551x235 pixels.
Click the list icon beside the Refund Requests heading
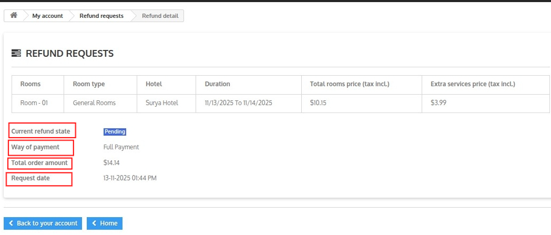pyautogui.click(x=16, y=53)
